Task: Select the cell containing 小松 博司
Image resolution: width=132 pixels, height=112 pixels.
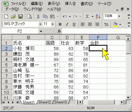Action: tap(29, 48)
